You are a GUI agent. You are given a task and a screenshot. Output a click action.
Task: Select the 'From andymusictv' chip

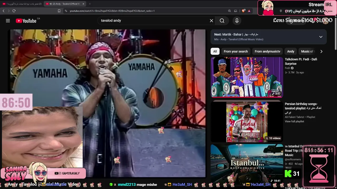[x=267, y=51]
